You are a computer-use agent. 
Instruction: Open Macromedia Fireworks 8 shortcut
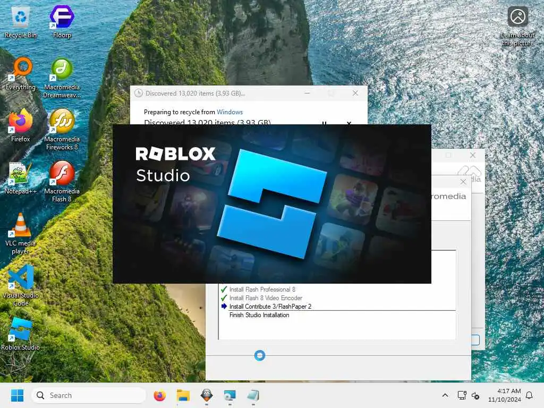[62, 129]
